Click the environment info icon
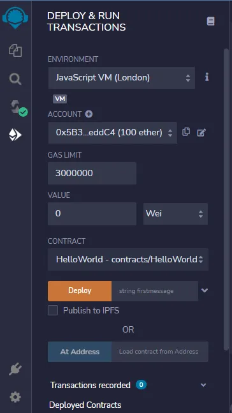This screenshot has height=413, width=232. pos(207,77)
